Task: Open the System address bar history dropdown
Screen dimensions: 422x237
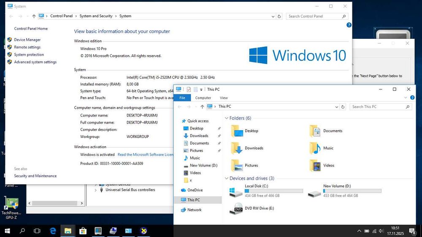Action: [273, 16]
